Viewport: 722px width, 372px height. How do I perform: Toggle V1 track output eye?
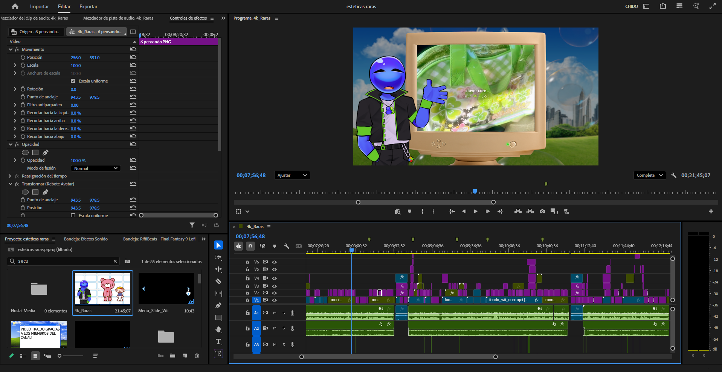[275, 300]
